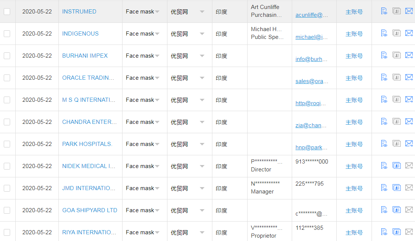
Task: Open contact card icon for ORACLE TRADIN row
Action: (397, 77)
